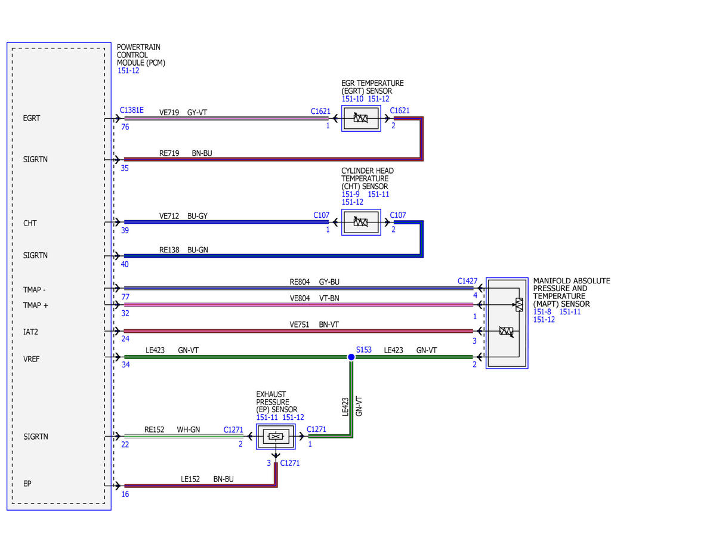The image size is (716, 553).
Task: Click the EP pin label inside the PCM
Action: tap(27, 483)
